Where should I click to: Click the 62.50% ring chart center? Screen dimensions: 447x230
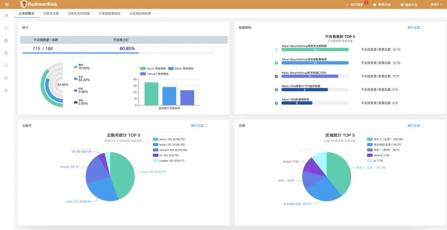click(63, 85)
